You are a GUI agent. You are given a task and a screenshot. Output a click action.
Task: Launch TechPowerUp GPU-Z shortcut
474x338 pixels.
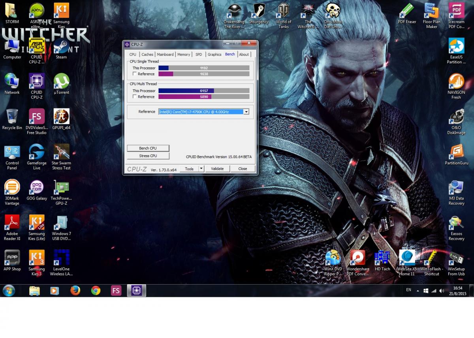tap(61, 193)
